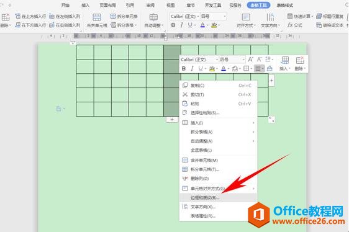Switch to the 审阅 (Review) tab

click(150, 5)
